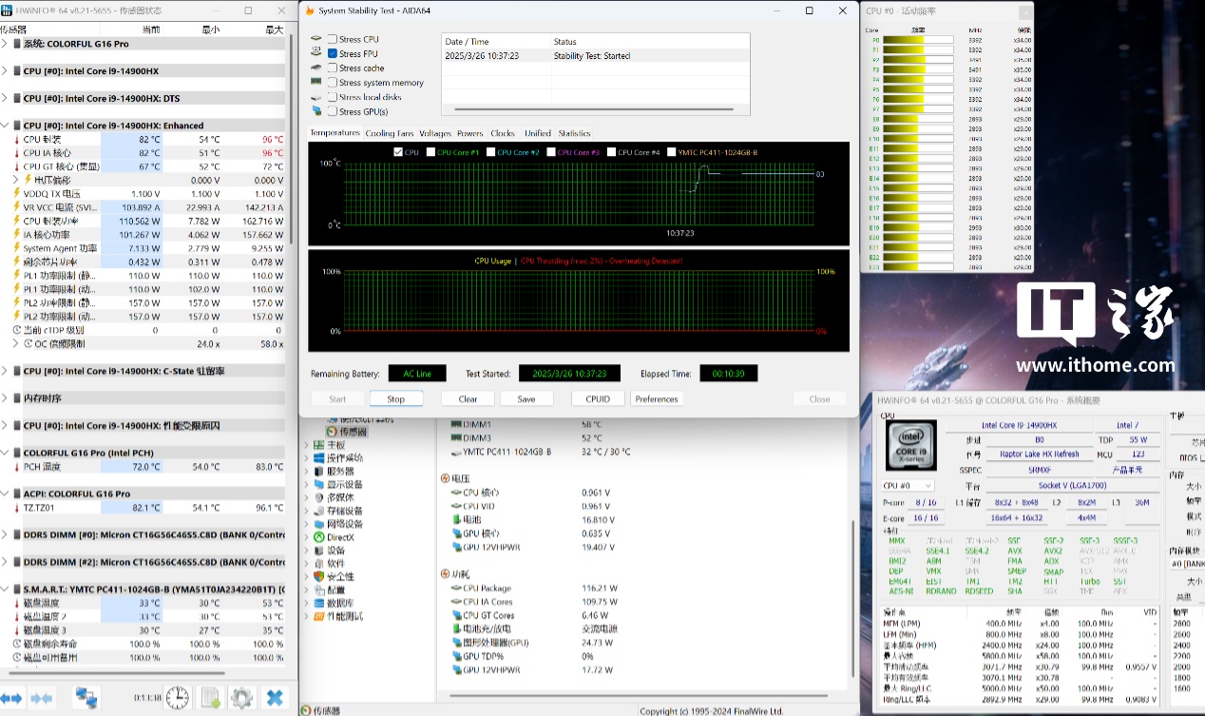Open the CPU #0 selector dropdown
The height and width of the screenshot is (716, 1205).
(x=909, y=486)
